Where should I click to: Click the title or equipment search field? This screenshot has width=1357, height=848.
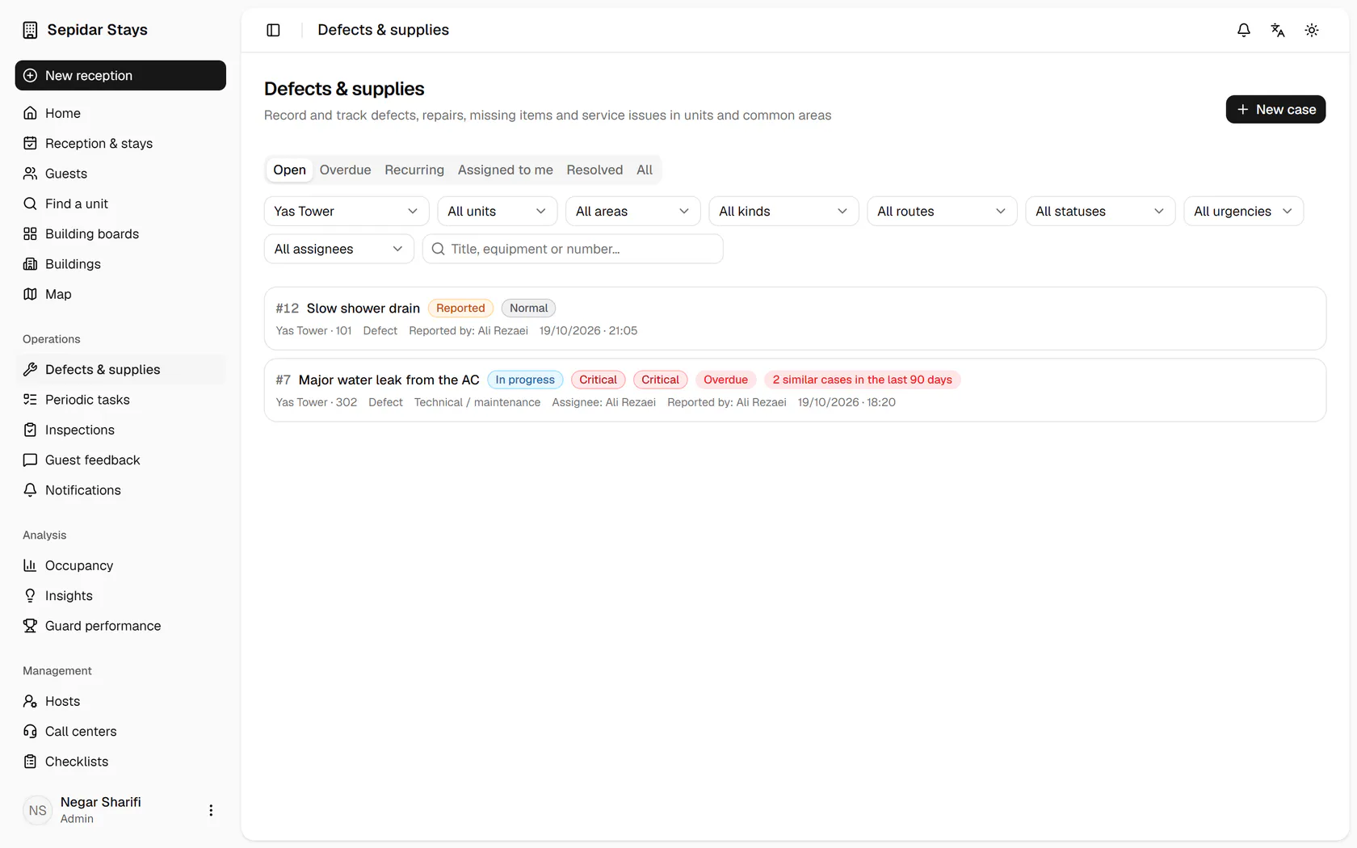(x=573, y=249)
